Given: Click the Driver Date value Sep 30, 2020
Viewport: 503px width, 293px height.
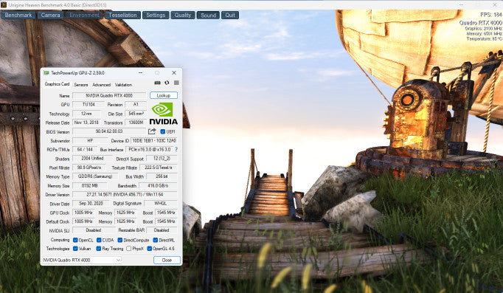Looking at the screenshot, I should 91,204.
